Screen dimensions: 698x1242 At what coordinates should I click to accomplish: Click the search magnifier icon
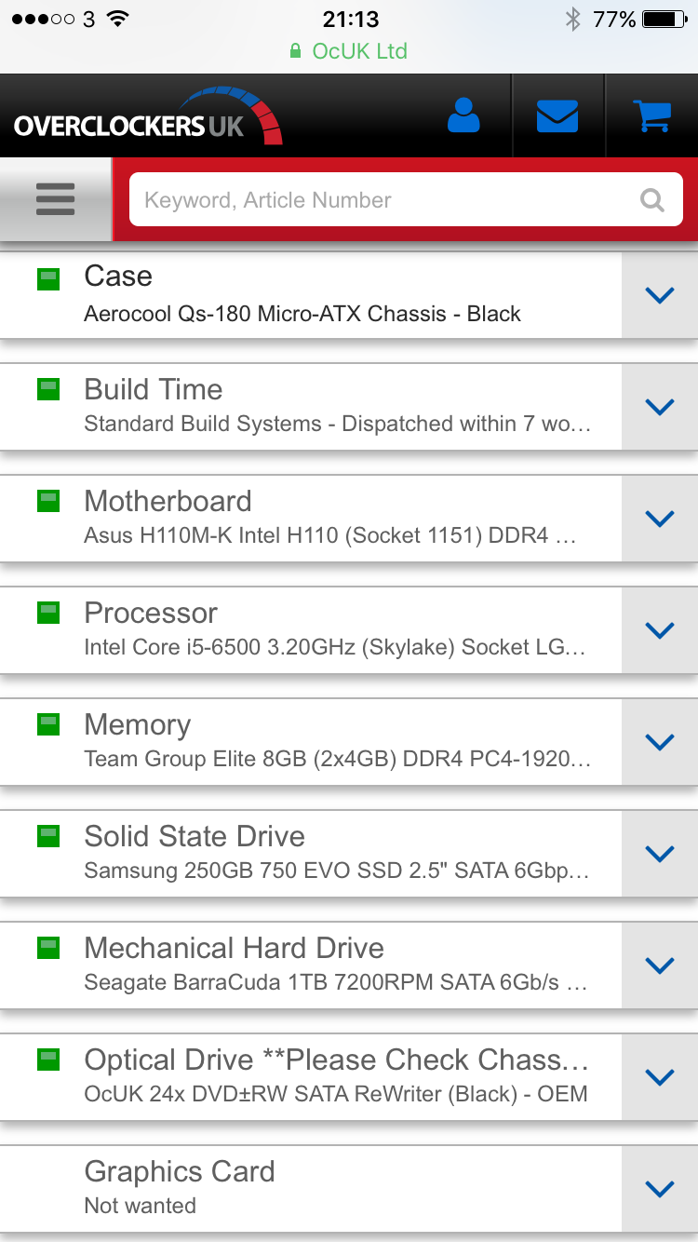click(x=652, y=200)
